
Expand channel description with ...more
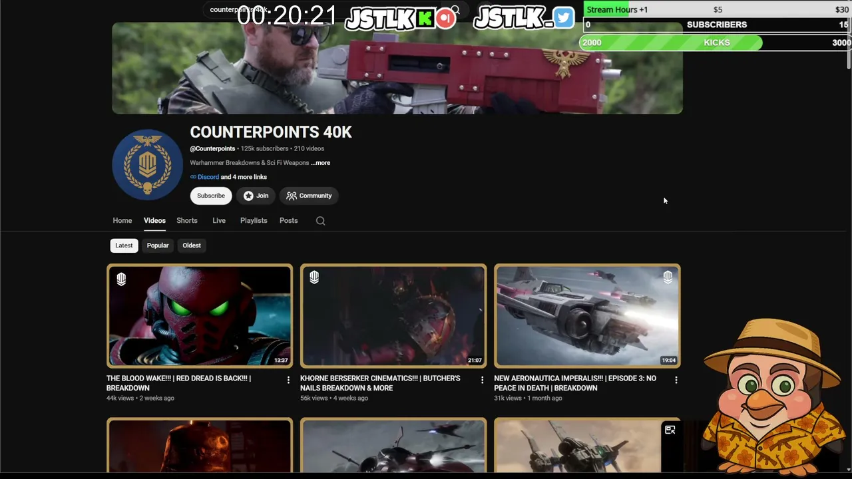click(320, 163)
